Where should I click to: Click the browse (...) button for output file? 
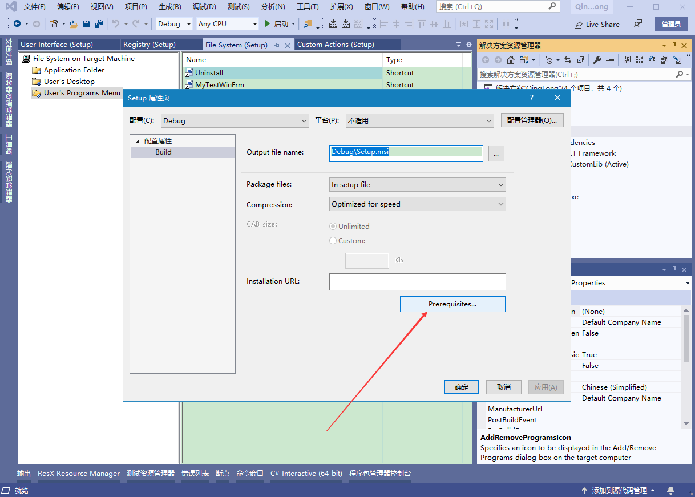coord(496,153)
